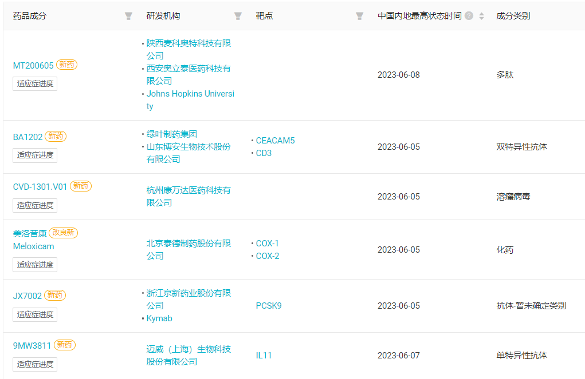Click 适应症进度 button under MT200605
Viewport: 585px width, 379px height.
click(35, 83)
